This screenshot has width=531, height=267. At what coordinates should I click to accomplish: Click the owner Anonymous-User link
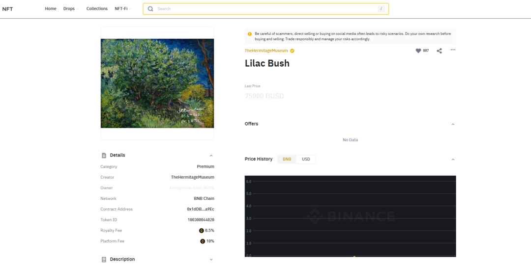coord(192,188)
